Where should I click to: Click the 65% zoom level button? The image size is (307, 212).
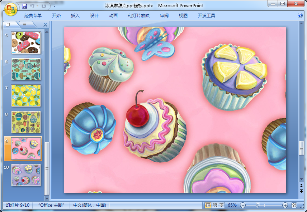(232, 205)
